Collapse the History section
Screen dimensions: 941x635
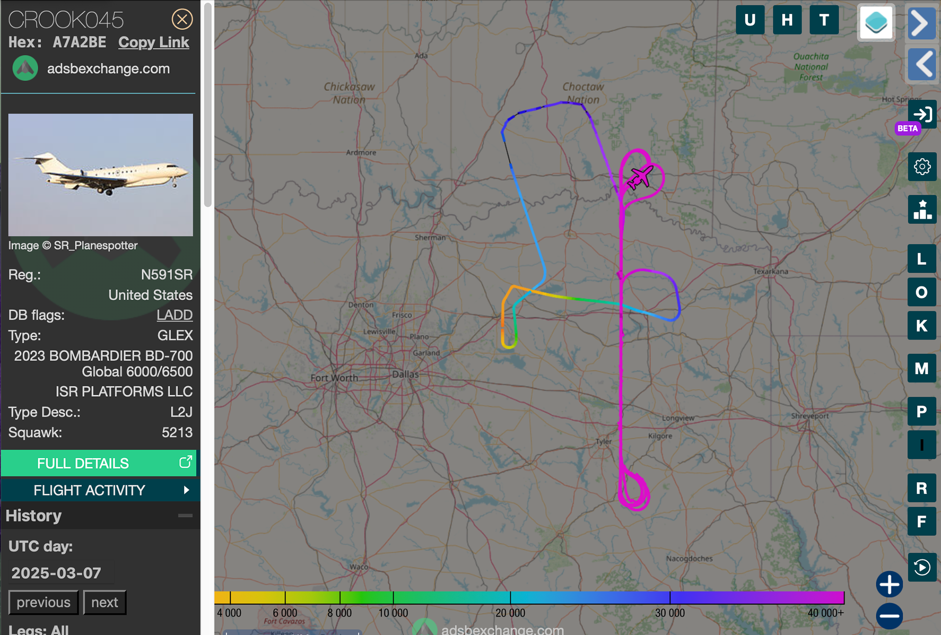(x=185, y=515)
